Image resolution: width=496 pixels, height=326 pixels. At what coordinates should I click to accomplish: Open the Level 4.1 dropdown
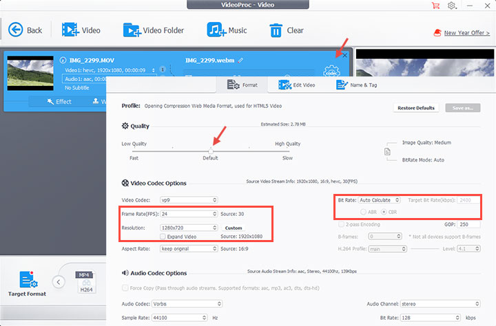pyautogui.click(x=469, y=248)
